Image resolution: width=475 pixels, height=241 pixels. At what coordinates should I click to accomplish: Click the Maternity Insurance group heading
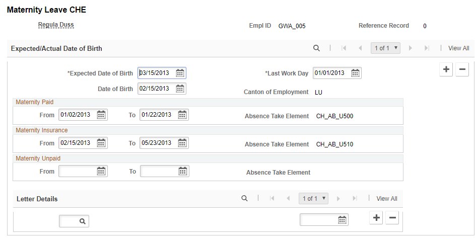(x=42, y=130)
